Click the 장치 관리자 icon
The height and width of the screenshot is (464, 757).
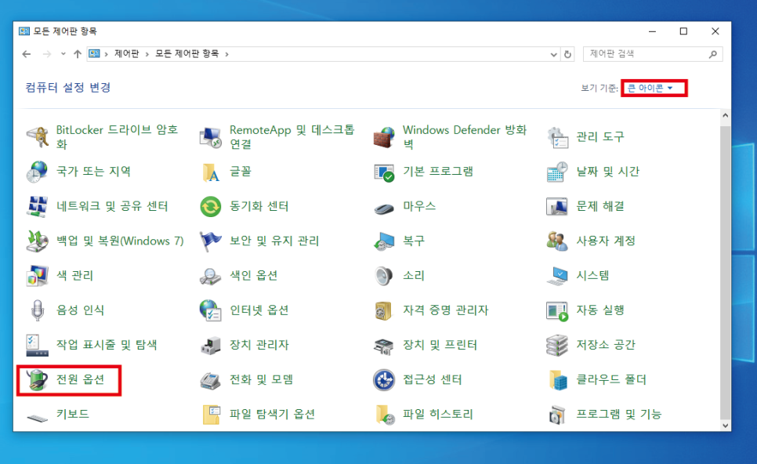coord(211,345)
